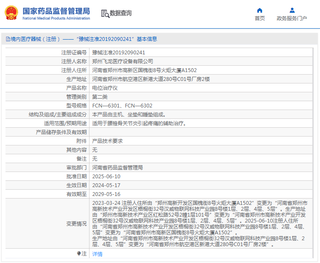
Task: Click the 备注 row label
Action: (81, 159)
